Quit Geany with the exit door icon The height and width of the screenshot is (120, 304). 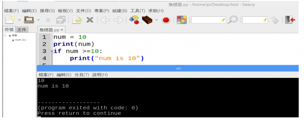(290, 20)
